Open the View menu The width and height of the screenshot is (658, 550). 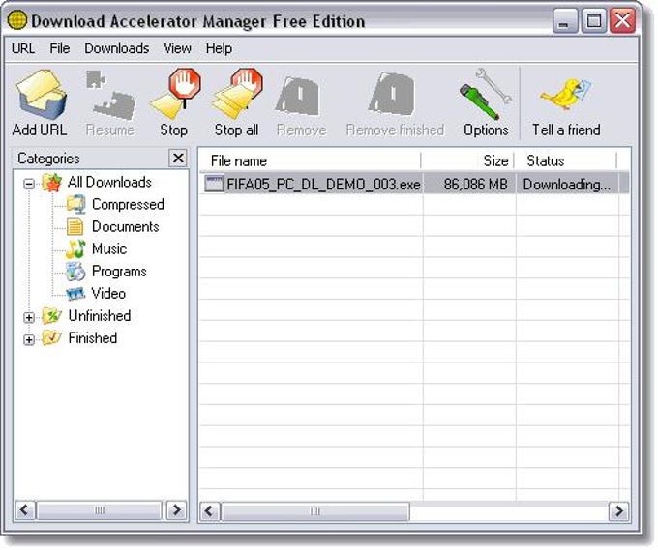(x=177, y=48)
